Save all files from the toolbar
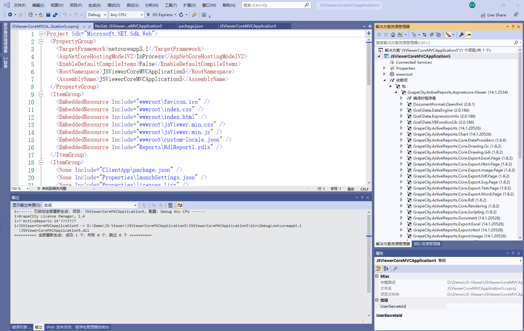Image resolution: width=524 pixels, height=331 pixels. [x=55, y=15]
